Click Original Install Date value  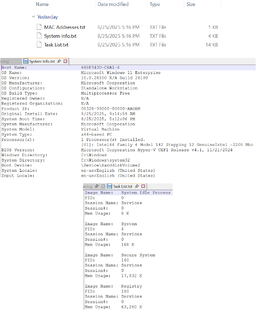tap(108, 114)
